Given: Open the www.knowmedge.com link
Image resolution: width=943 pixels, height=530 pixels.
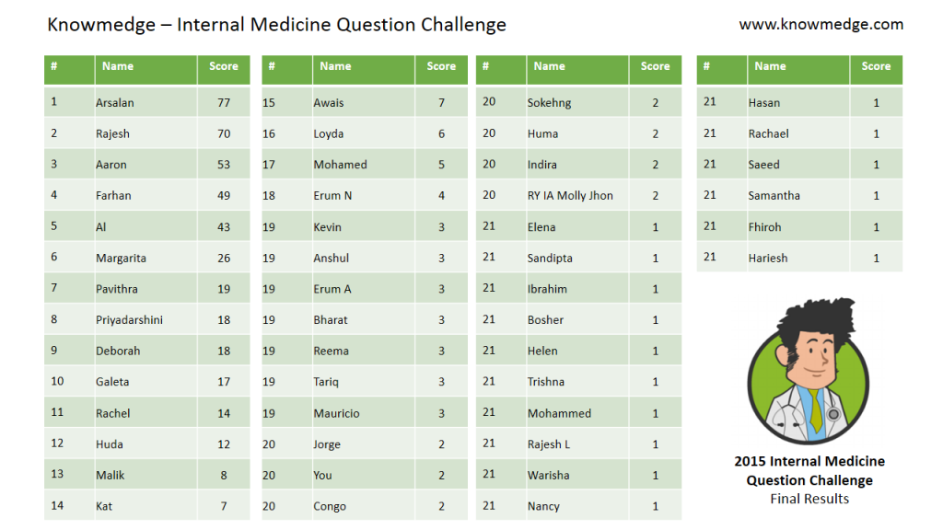Looking at the screenshot, I should coord(821,25).
